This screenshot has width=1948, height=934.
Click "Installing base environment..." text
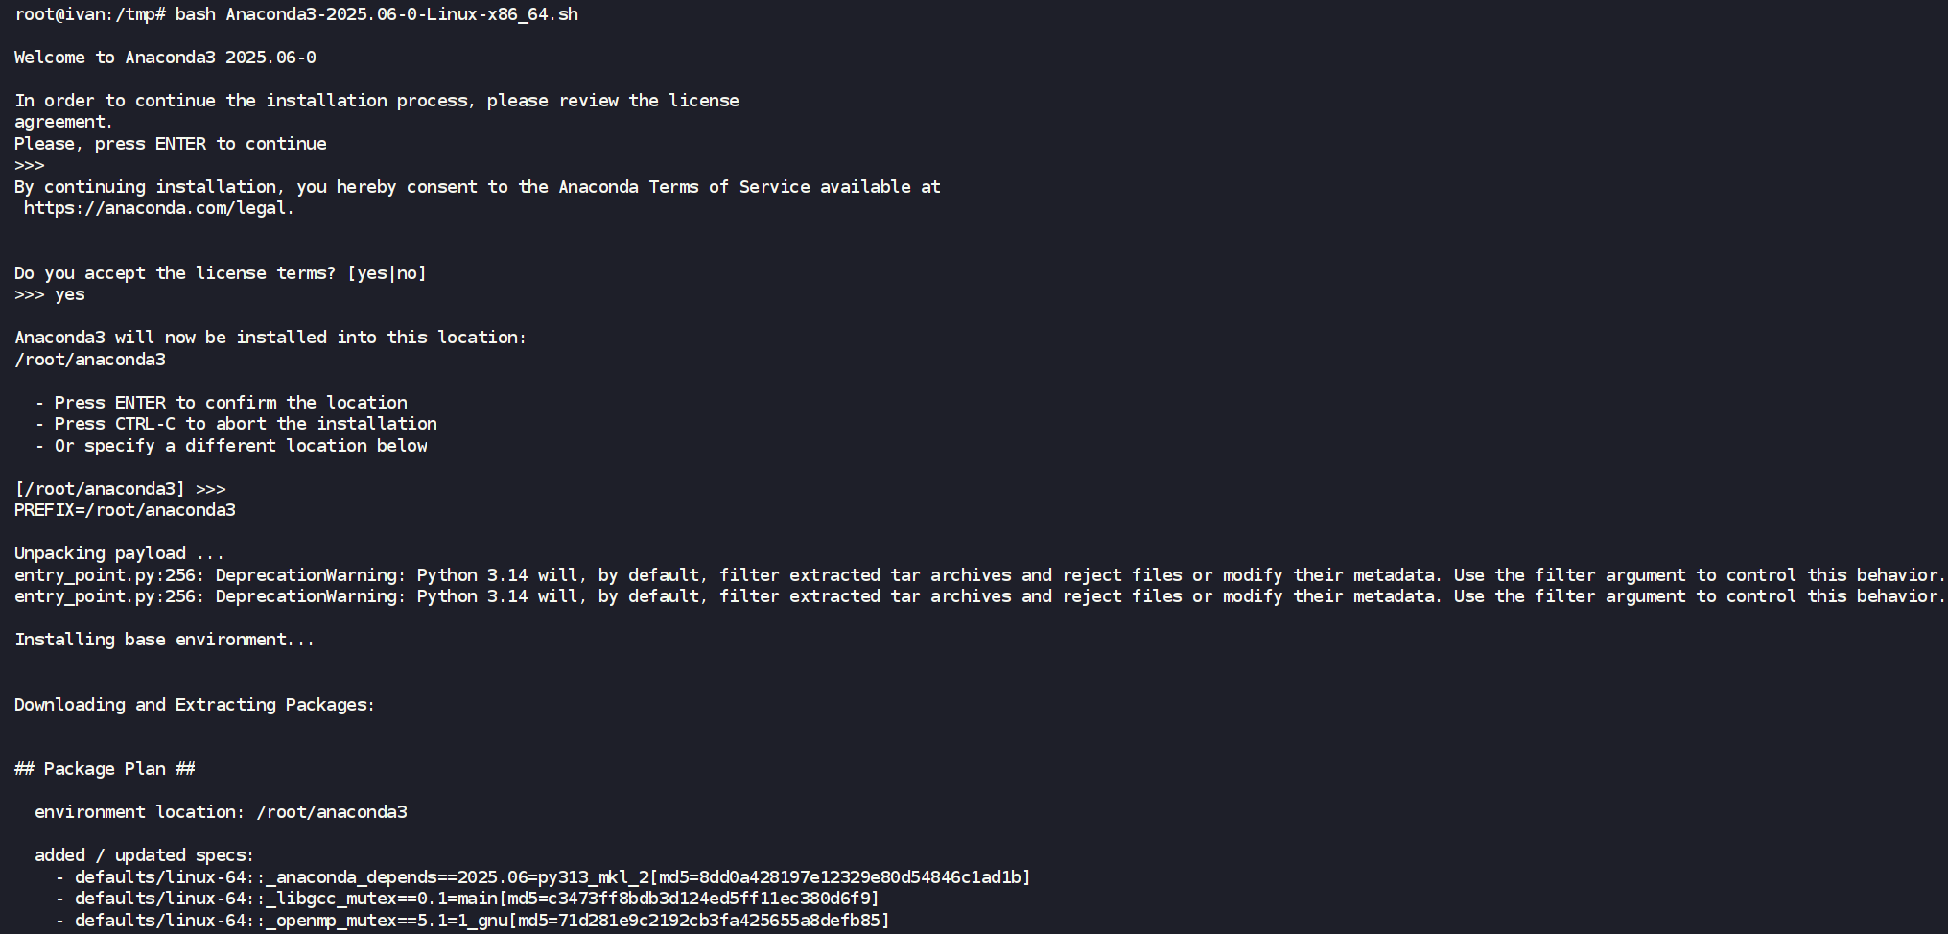pos(164,640)
